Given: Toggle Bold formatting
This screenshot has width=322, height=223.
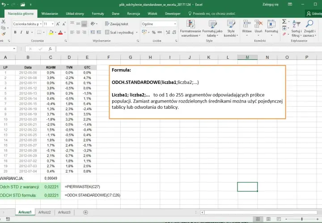Looking at the screenshot, I should [x=15, y=33].
